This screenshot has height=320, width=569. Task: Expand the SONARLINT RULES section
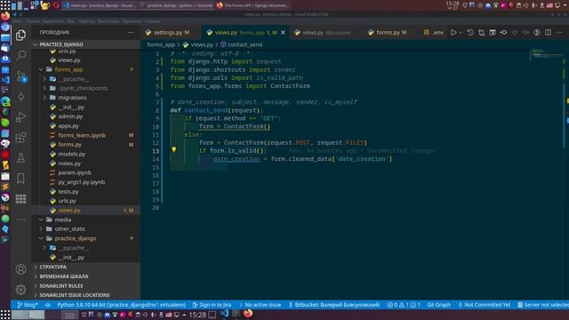(x=85, y=285)
